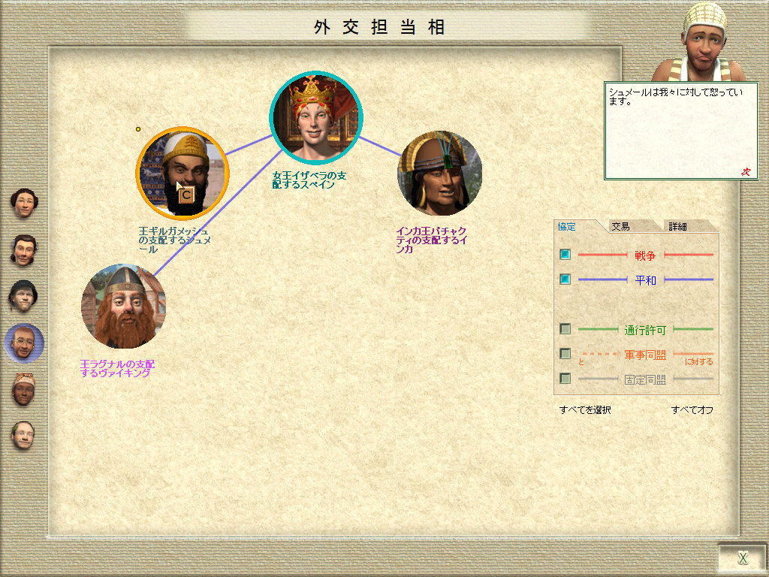Open the Trade advisor, second sidebar face
Image resolution: width=769 pixels, height=577 pixels.
click(24, 250)
